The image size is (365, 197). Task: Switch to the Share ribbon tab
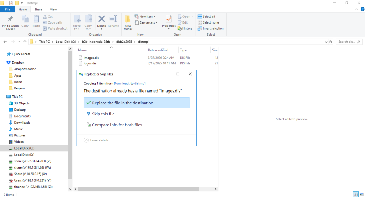[x=38, y=9]
